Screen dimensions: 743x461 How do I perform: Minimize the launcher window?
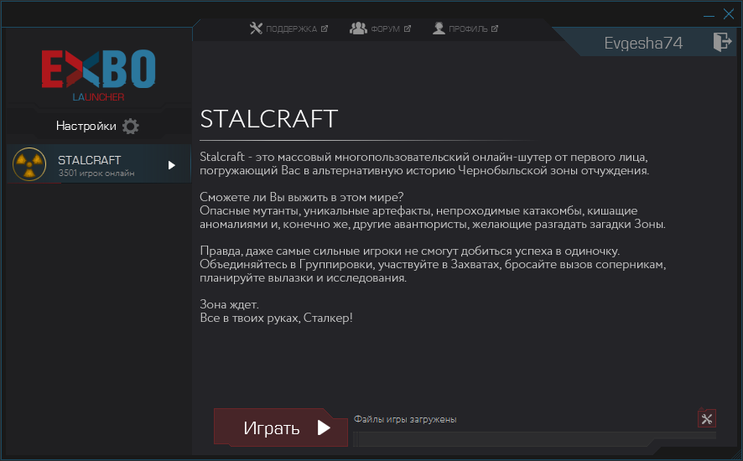[x=709, y=14]
